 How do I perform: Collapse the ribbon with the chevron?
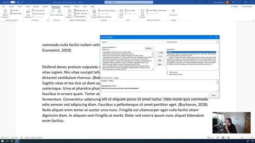253,20
